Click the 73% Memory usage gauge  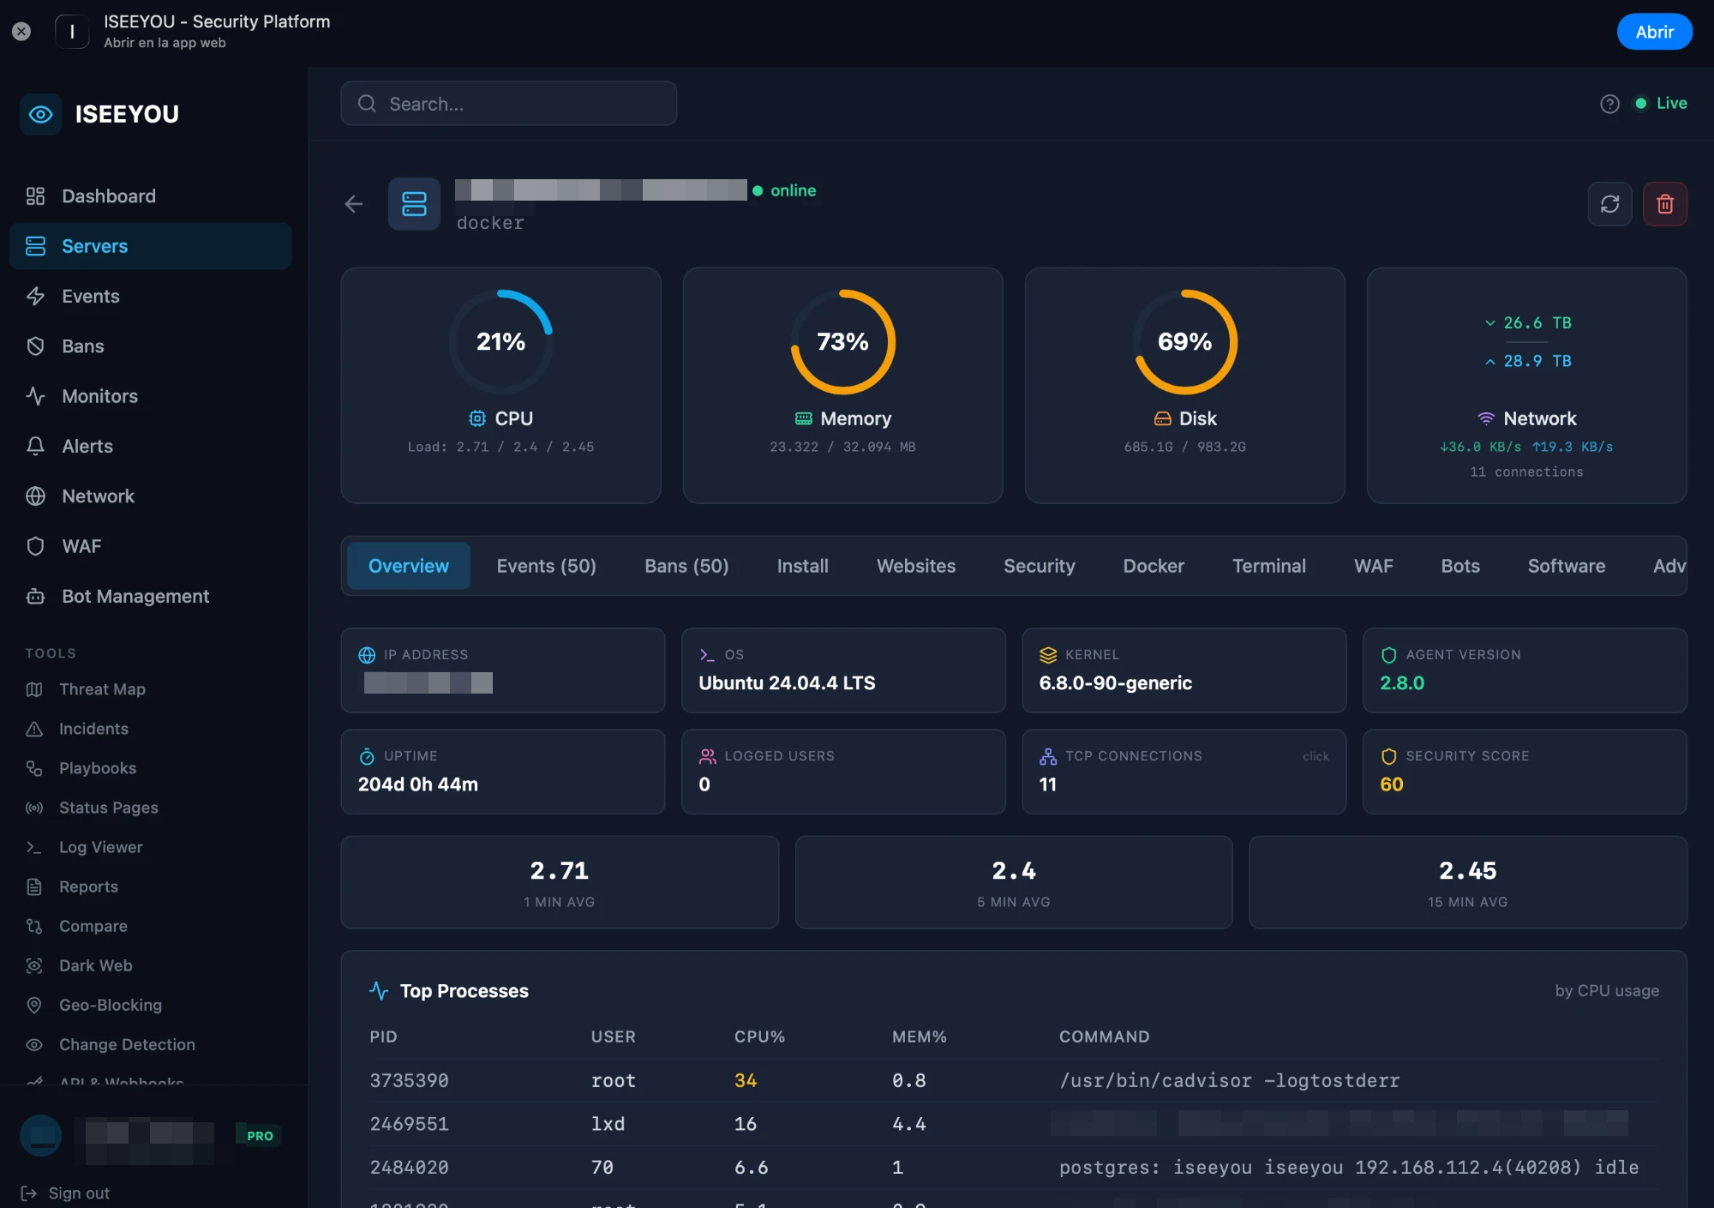point(843,342)
